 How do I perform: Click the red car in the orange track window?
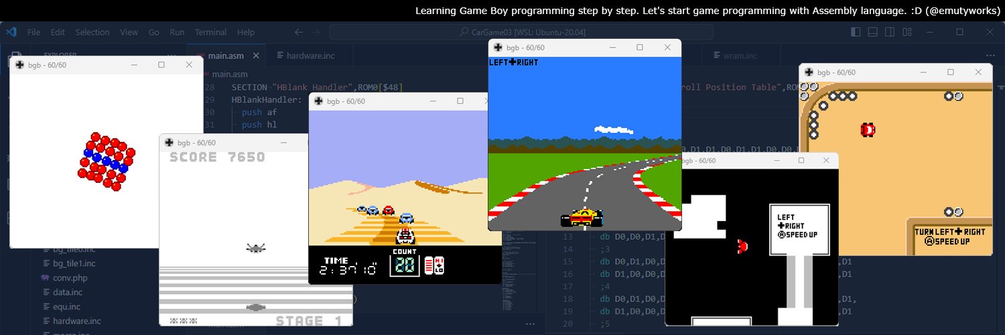coord(868,129)
